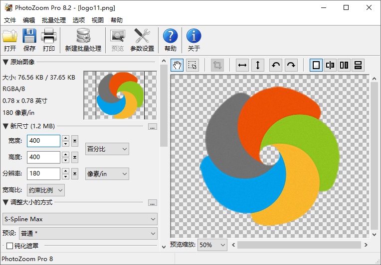
Task: Decrease width with the down stepper
Action: click(66, 144)
